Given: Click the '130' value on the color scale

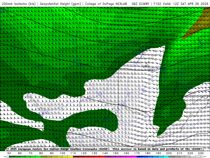Looking at the screenshot, I should (x=94, y=153).
